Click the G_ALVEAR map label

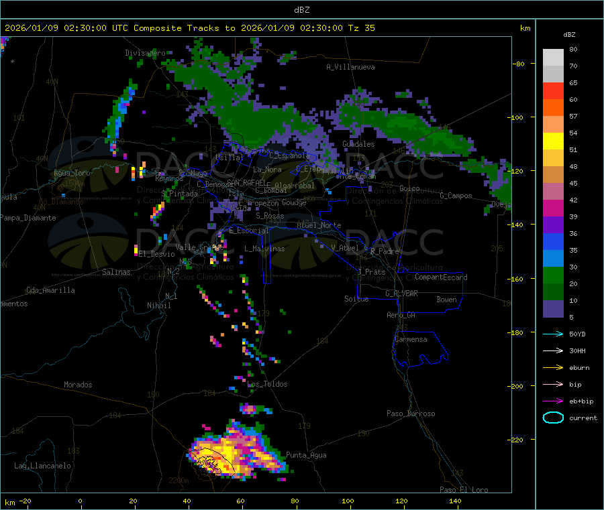[401, 294]
